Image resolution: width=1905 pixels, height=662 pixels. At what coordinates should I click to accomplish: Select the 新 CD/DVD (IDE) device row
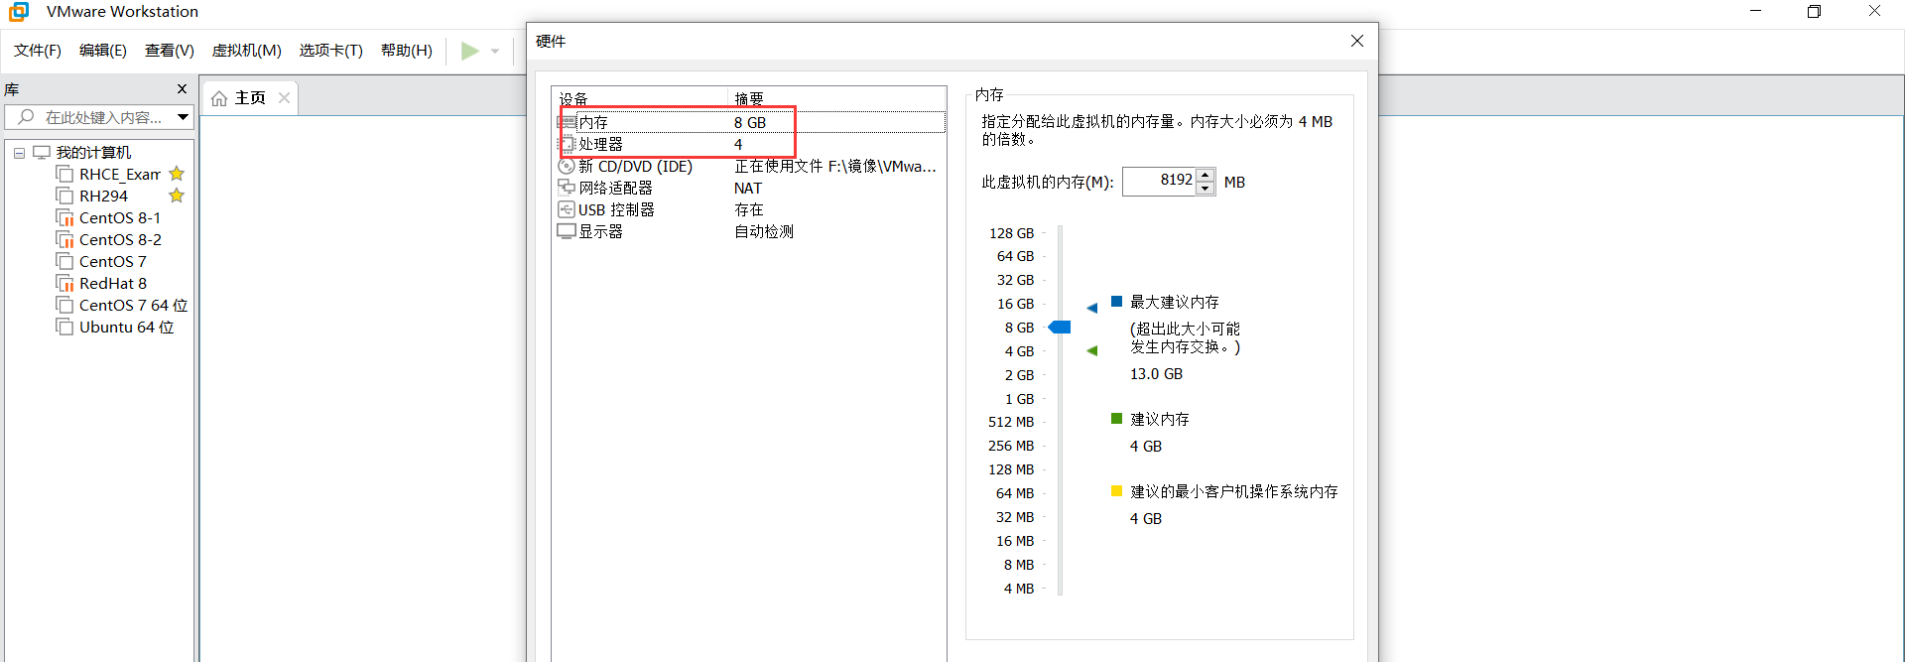click(750, 167)
